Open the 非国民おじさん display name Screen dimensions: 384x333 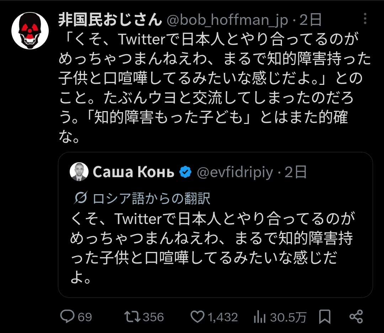[x=110, y=20]
